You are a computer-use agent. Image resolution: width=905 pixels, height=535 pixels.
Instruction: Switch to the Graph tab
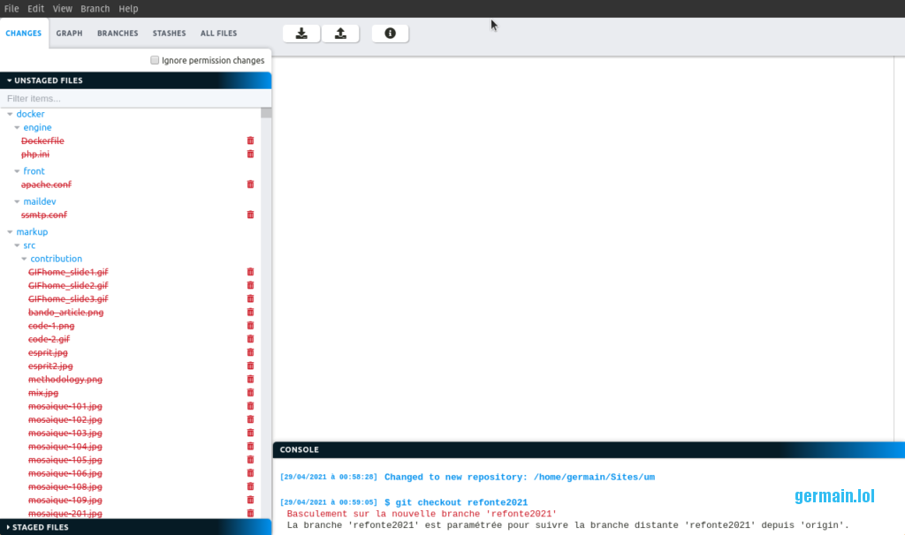tap(69, 34)
